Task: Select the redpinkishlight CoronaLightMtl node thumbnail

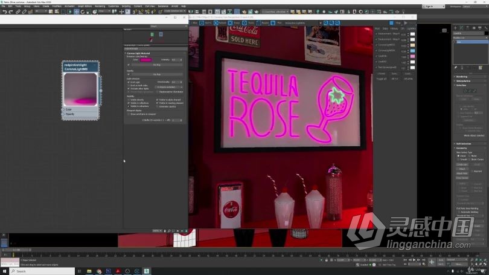Action: click(x=80, y=89)
